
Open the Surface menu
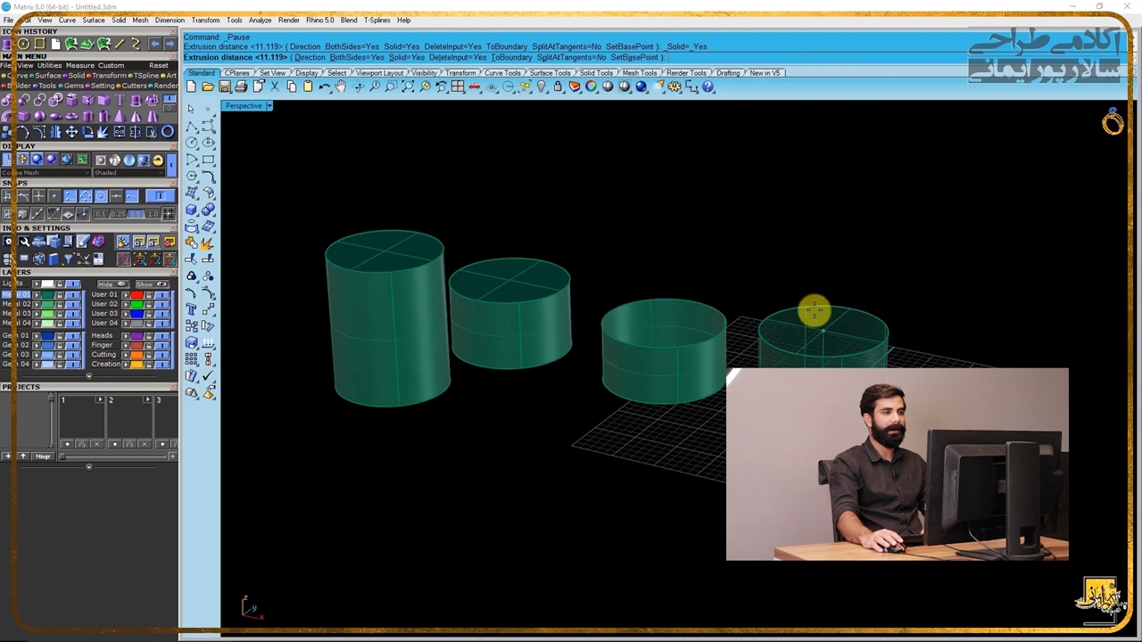coord(94,20)
